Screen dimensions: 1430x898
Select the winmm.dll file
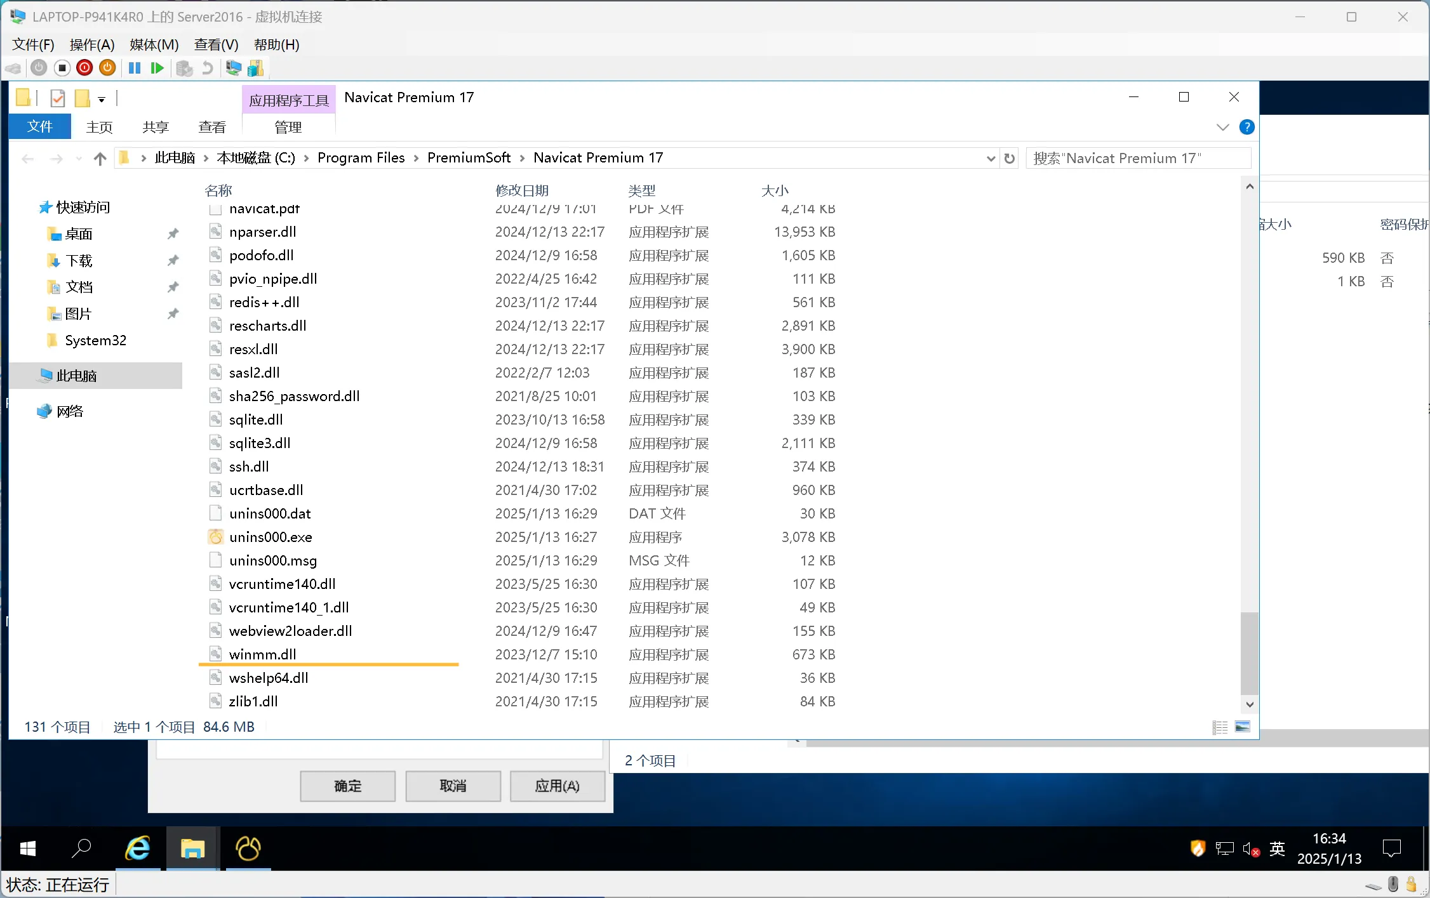tap(262, 654)
